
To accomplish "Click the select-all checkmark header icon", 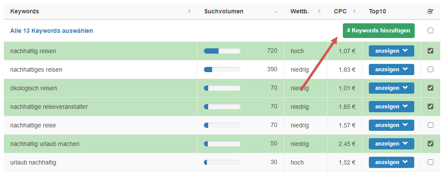I will [x=430, y=12].
